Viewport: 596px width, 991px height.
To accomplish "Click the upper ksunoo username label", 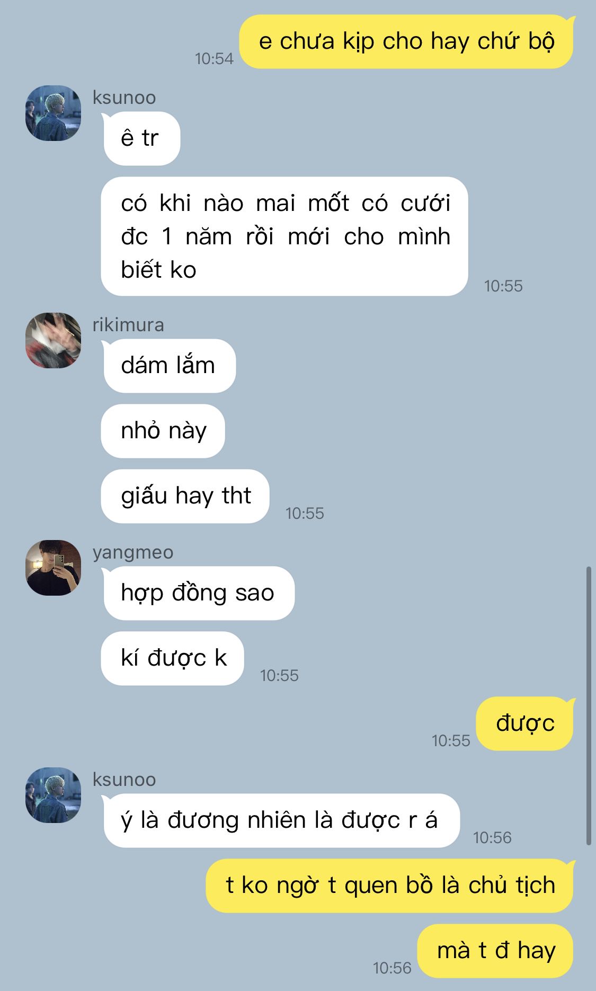I will [x=124, y=98].
